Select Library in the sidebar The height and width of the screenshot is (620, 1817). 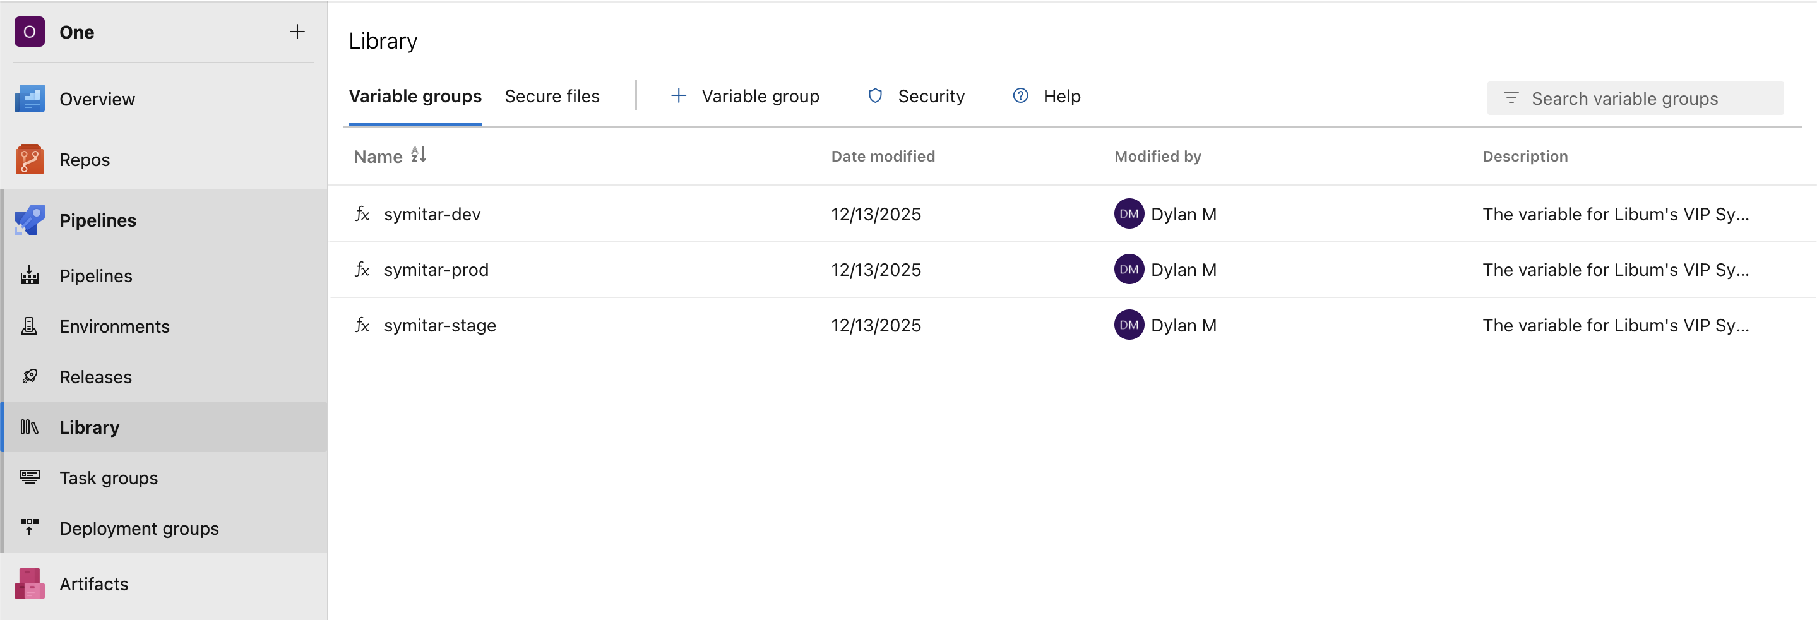point(90,427)
